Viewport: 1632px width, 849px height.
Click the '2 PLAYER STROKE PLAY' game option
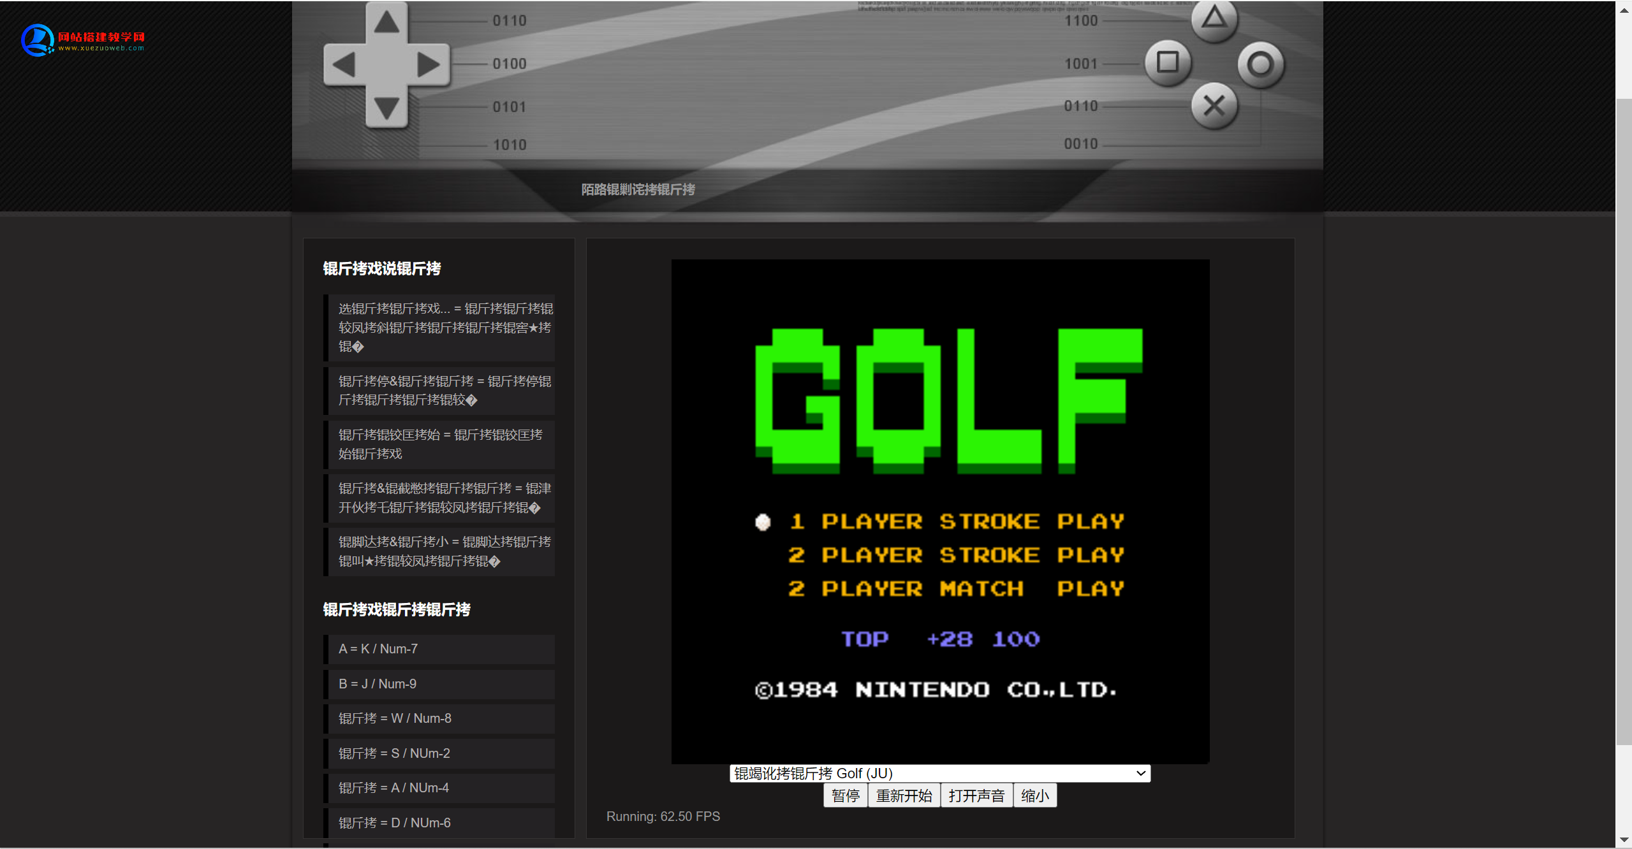[x=957, y=555]
